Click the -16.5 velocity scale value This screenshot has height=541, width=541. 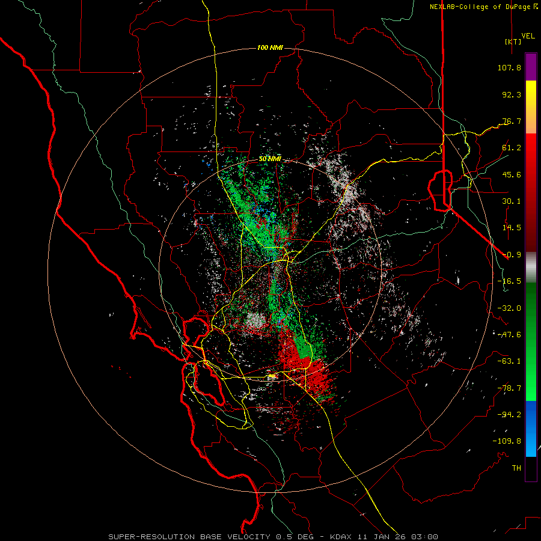[x=509, y=281]
